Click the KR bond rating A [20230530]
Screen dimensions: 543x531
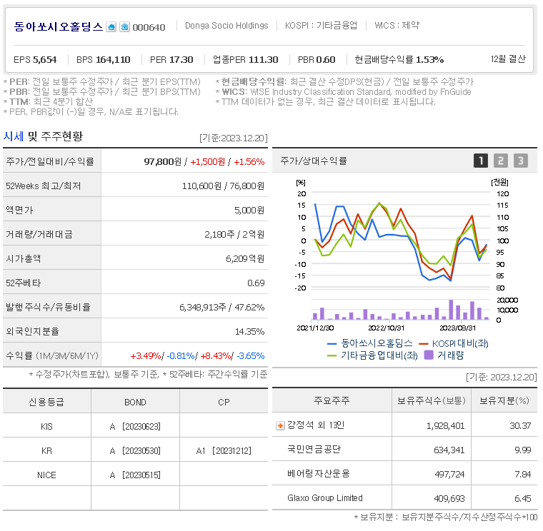[x=135, y=451]
